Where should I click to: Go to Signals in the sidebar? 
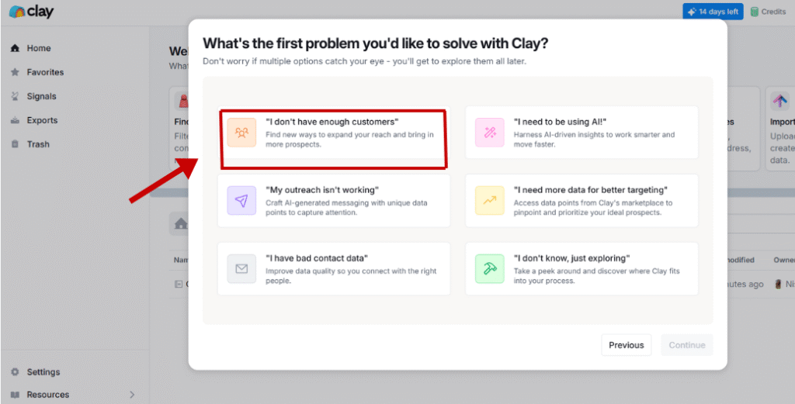tap(41, 96)
